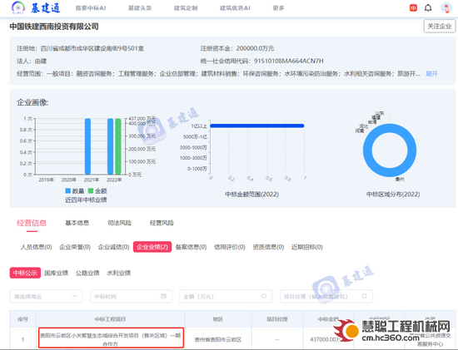The image size is (458, 350).
Task: Click the 注册资本金 200000.0万元 text
Action: 237,48
